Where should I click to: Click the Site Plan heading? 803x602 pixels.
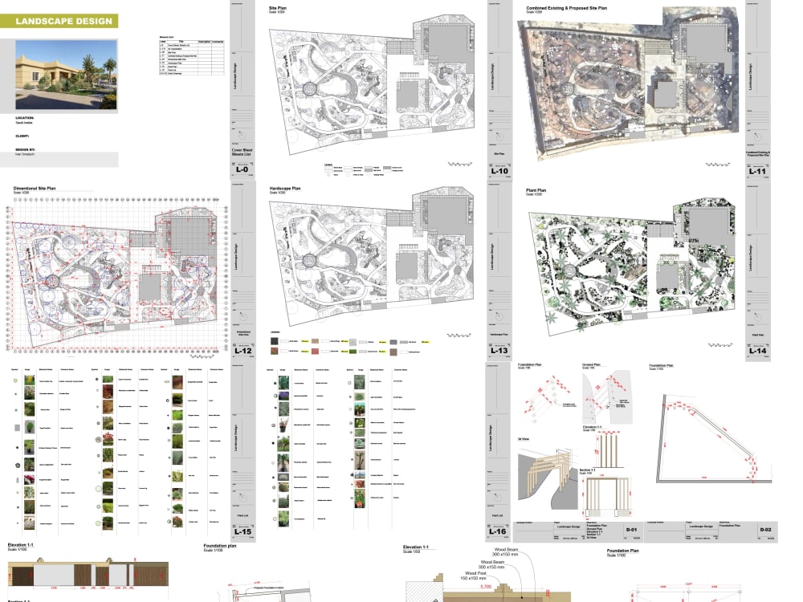(x=278, y=8)
